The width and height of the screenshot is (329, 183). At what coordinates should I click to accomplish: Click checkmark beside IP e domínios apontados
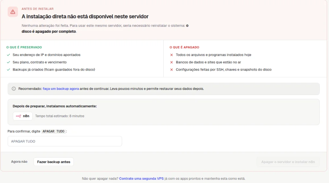click(8, 55)
